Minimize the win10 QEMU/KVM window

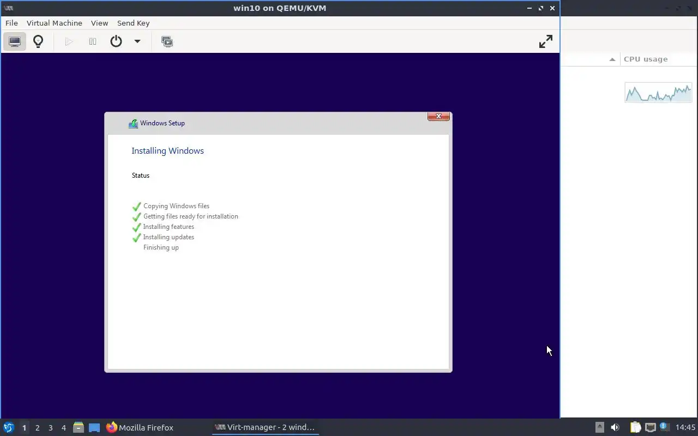pyautogui.click(x=529, y=8)
